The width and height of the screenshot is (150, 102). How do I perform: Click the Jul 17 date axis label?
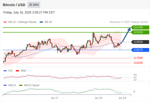tap(54, 98)
